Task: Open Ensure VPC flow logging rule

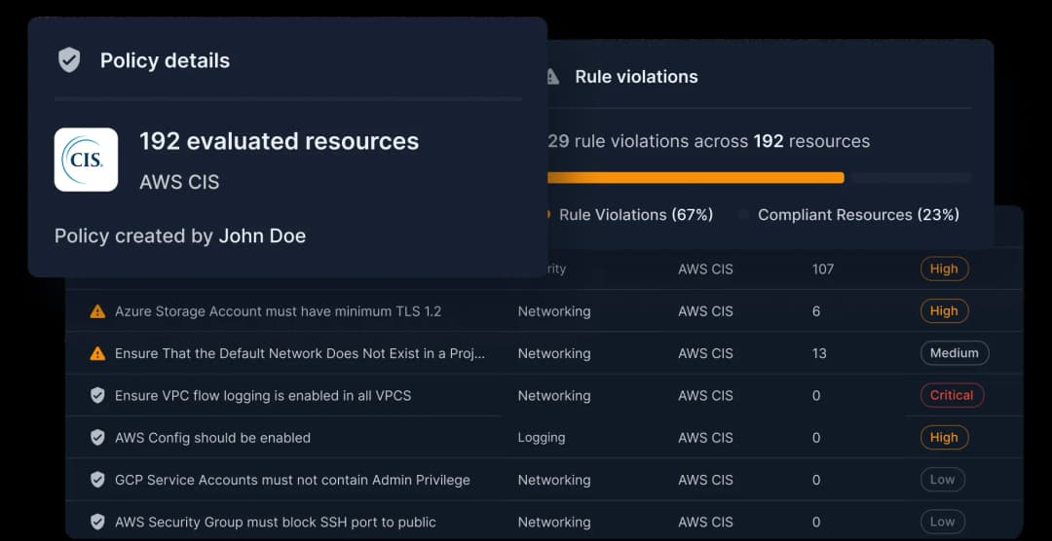Action: click(x=263, y=396)
